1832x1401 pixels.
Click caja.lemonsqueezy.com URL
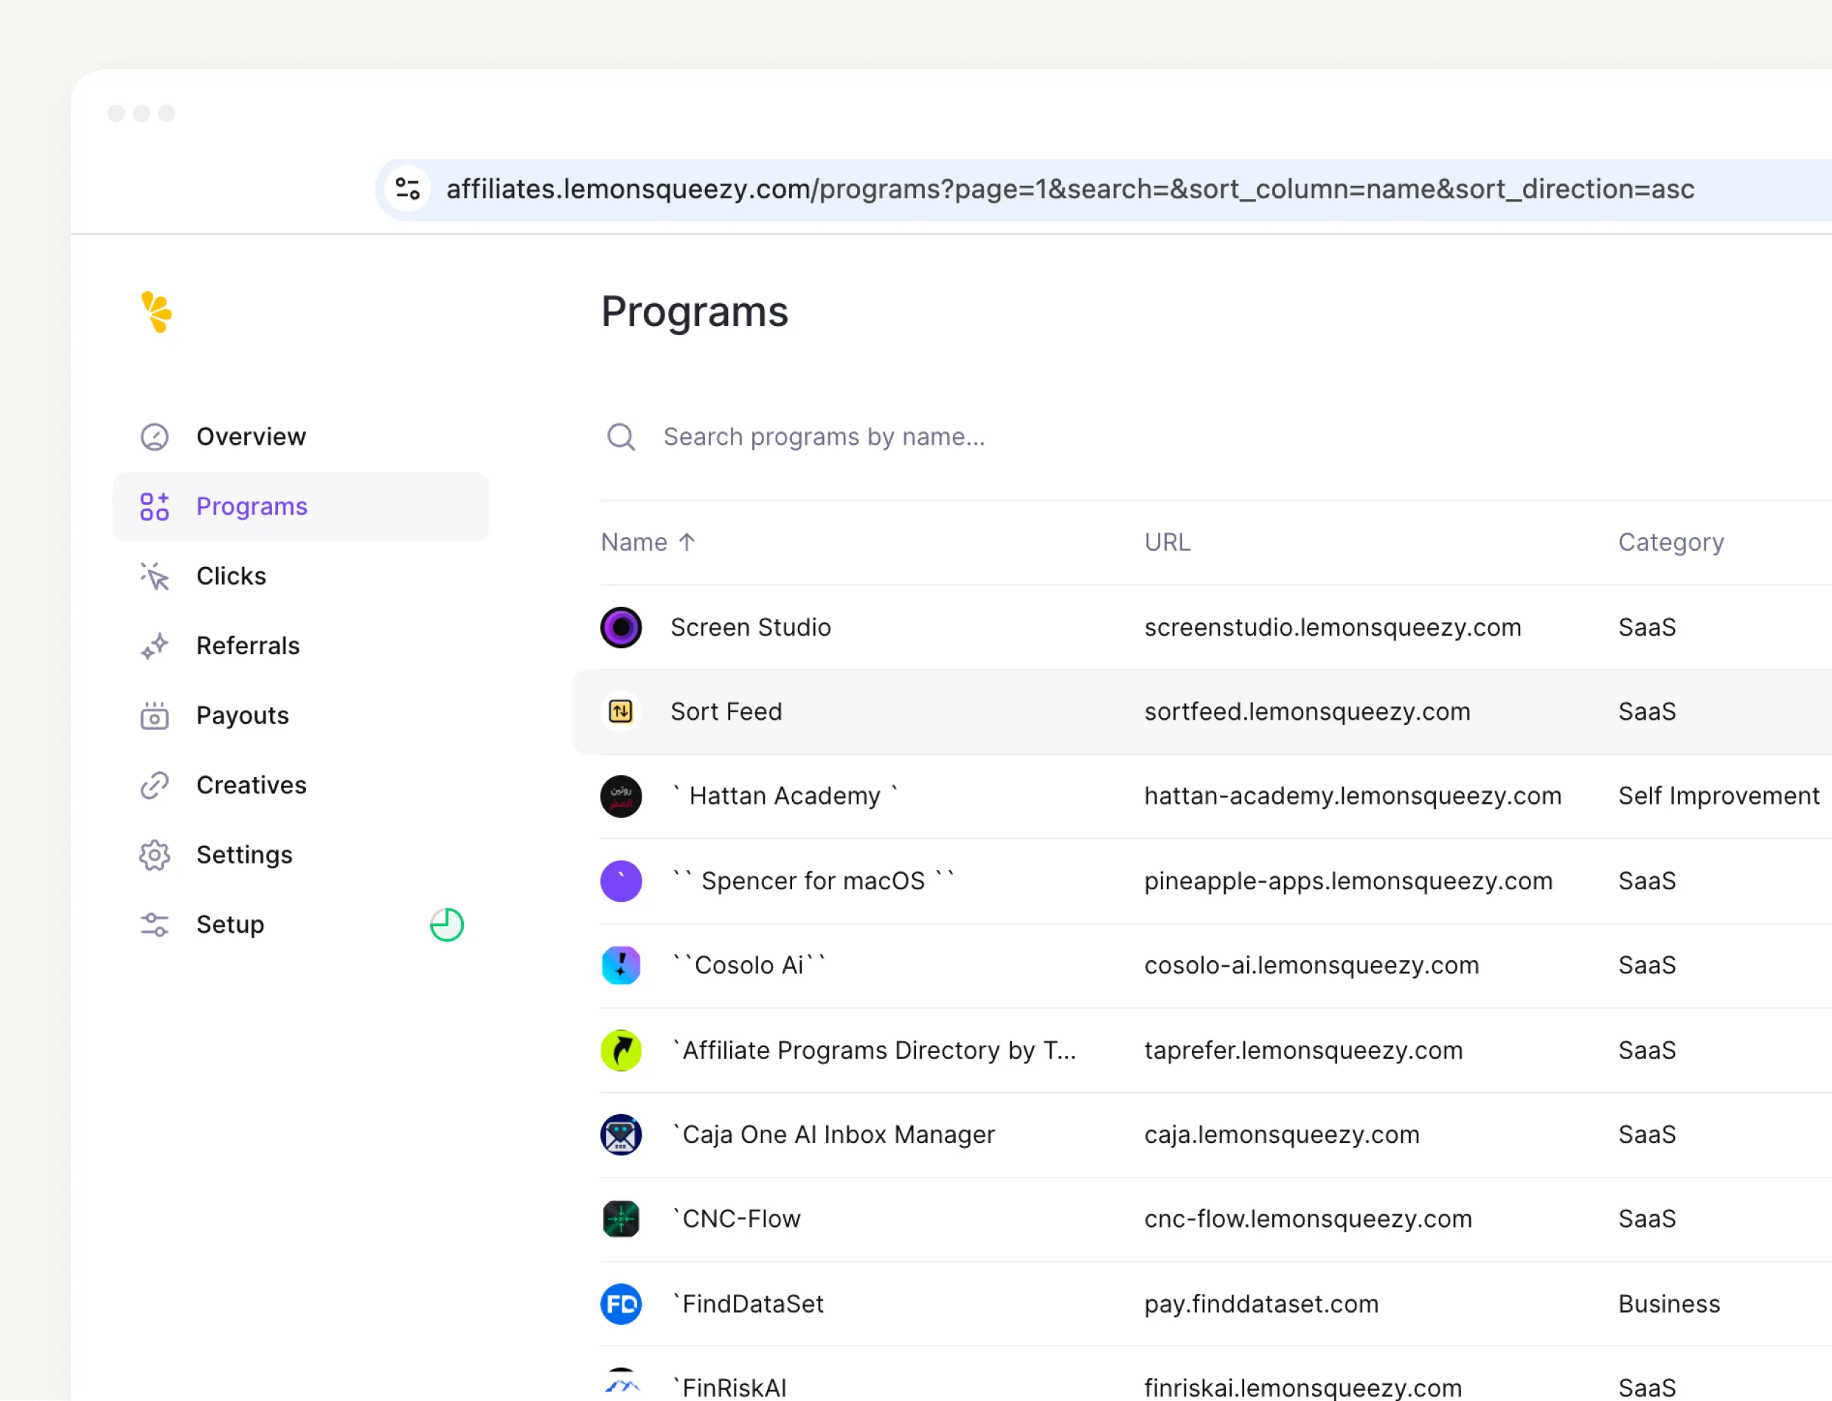coord(1282,1134)
